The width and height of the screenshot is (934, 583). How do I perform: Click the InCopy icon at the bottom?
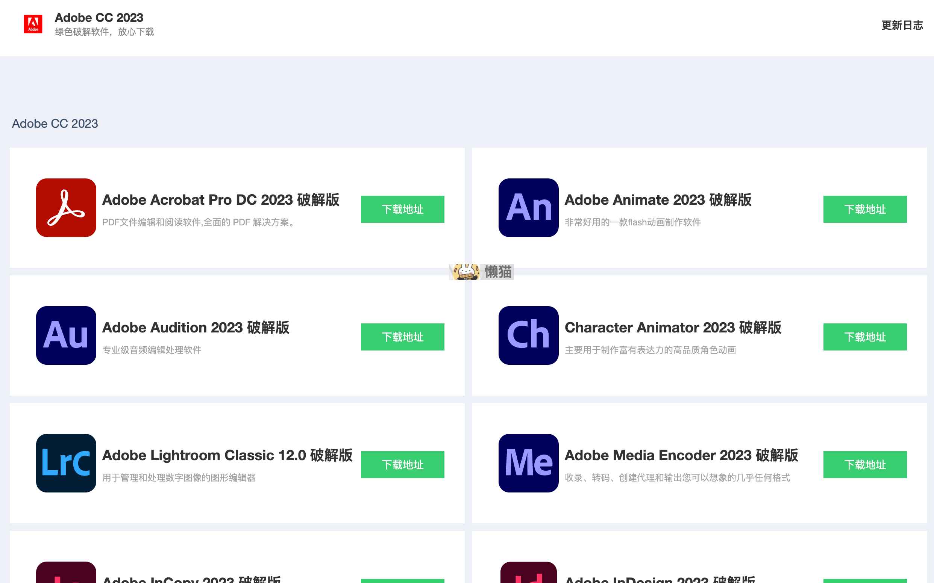66,572
